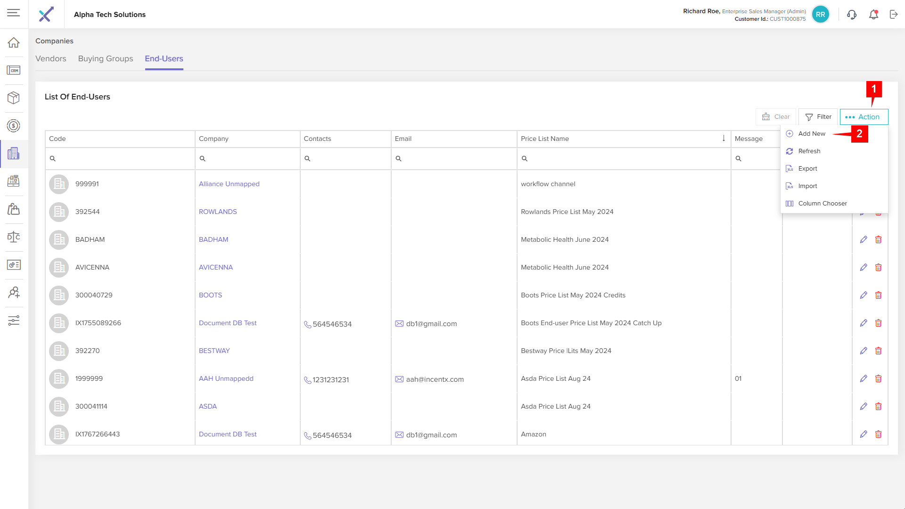Image resolution: width=905 pixels, height=509 pixels.
Task: Click the notification bell icon
Action: (x=873, y=15)
